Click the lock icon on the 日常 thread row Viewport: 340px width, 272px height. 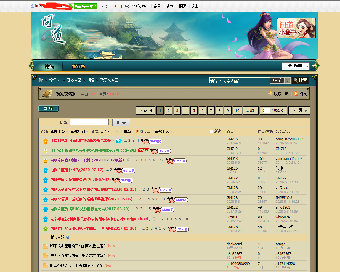point(46,151)
